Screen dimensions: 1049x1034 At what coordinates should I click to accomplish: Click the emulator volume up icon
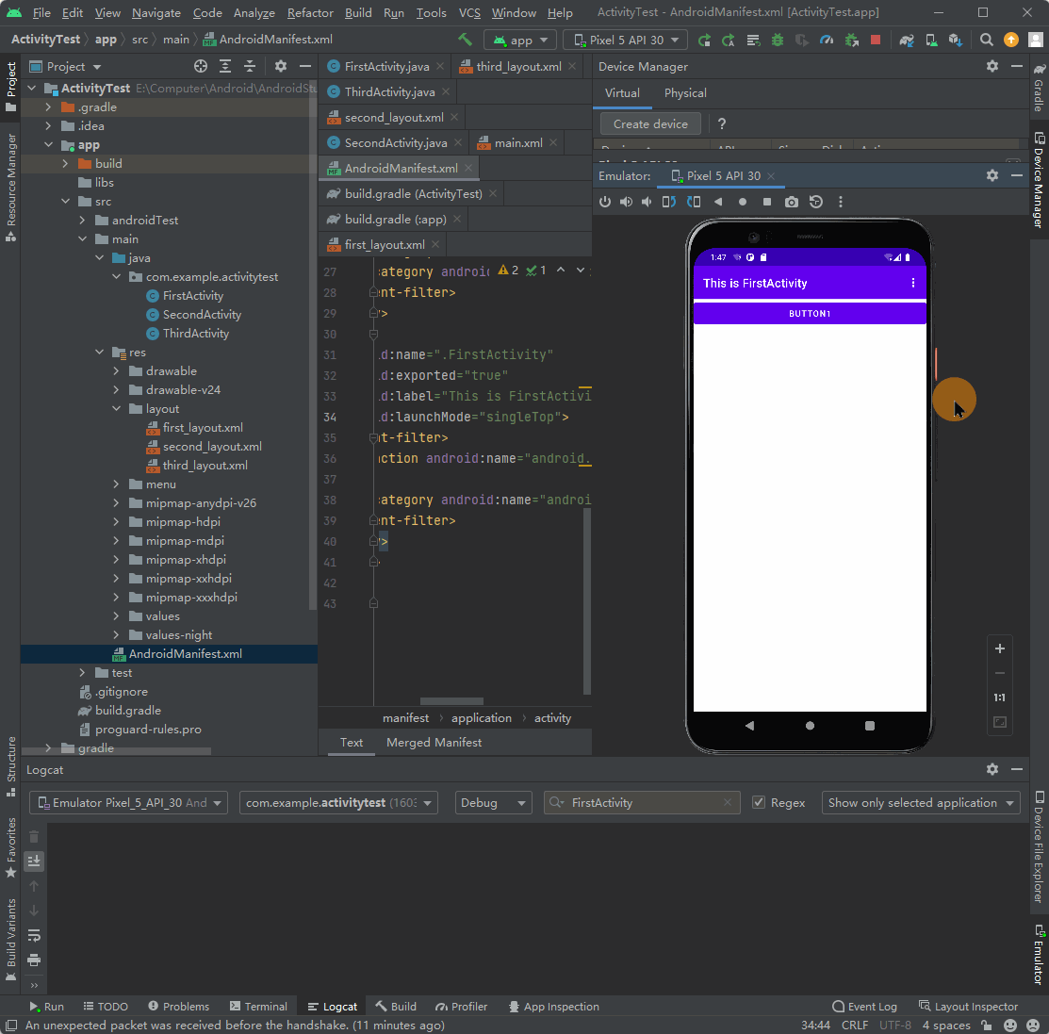pyautogui.click(x=626, y=202)
